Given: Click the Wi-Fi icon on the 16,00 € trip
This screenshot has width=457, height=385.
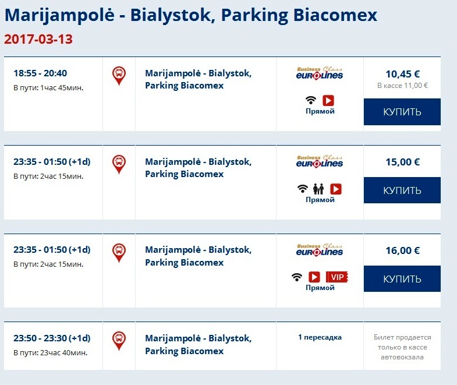Looking at the screenshot, I should click(x=297, y=277).
